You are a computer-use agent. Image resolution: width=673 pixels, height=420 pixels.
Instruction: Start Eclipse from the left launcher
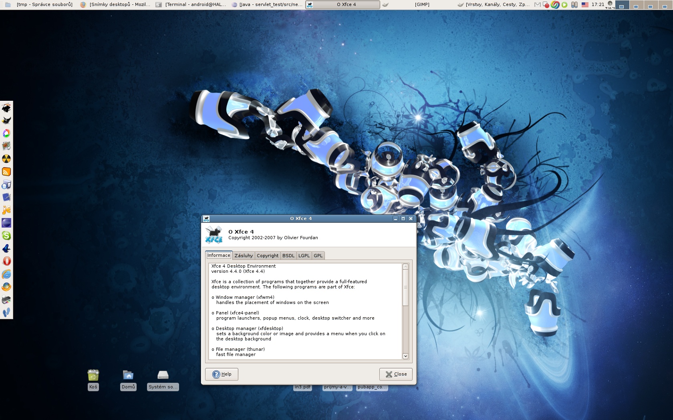[x=6, y=223]
